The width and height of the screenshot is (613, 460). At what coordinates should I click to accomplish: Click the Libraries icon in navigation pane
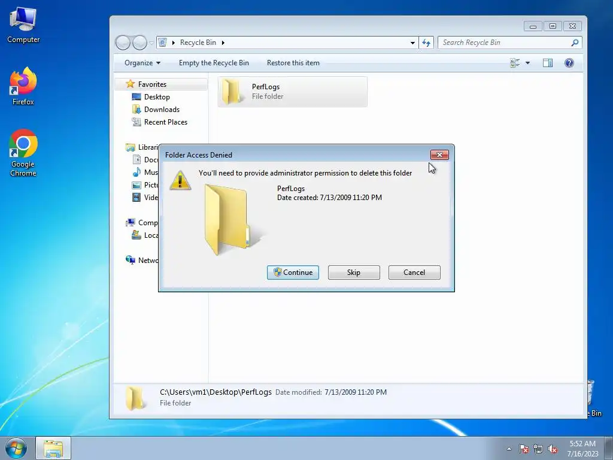[x=130, y=147]
